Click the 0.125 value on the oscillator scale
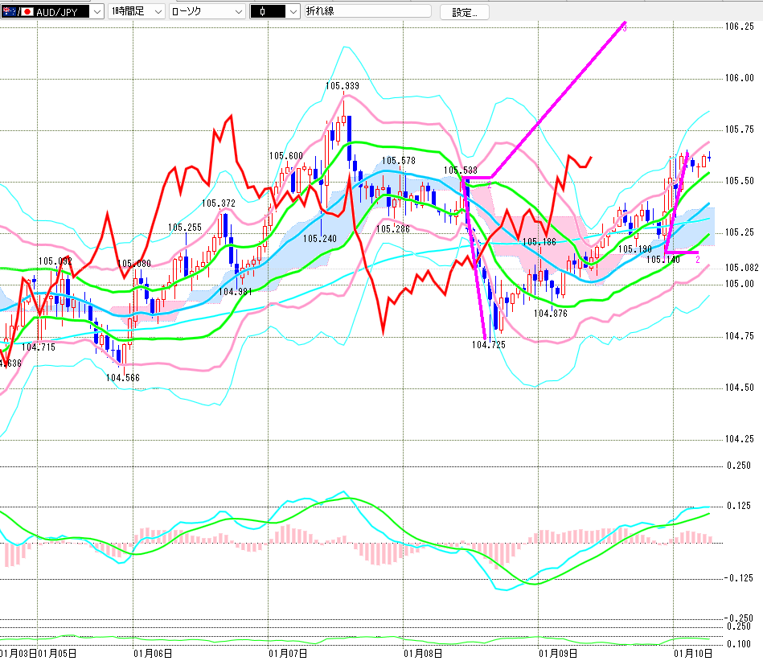Image resolution: width=763 pixels, height=661 pixels. pos(739,506)
